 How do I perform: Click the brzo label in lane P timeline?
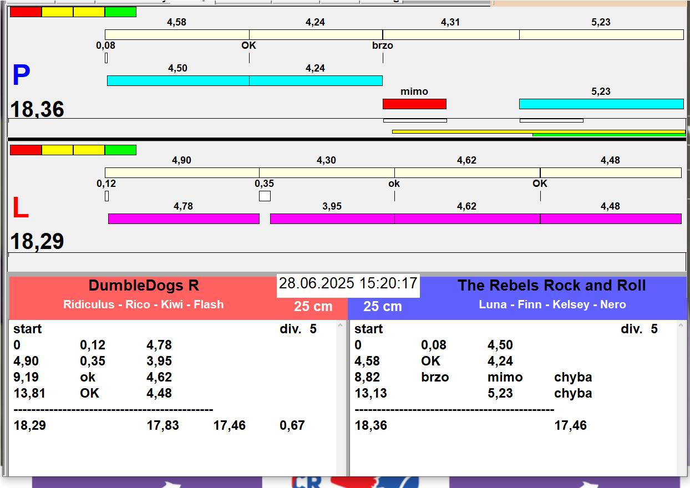point(383,45)
